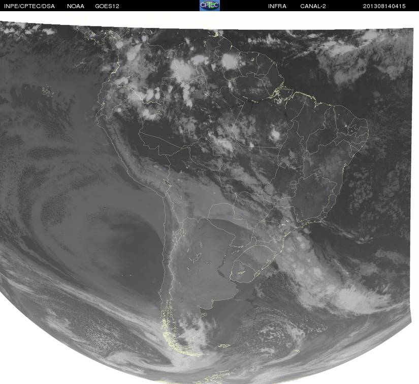Select the NOAA label in the header

(x=76, y=6)
